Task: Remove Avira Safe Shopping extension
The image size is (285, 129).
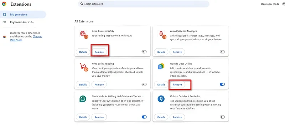Action: [99, 84]
